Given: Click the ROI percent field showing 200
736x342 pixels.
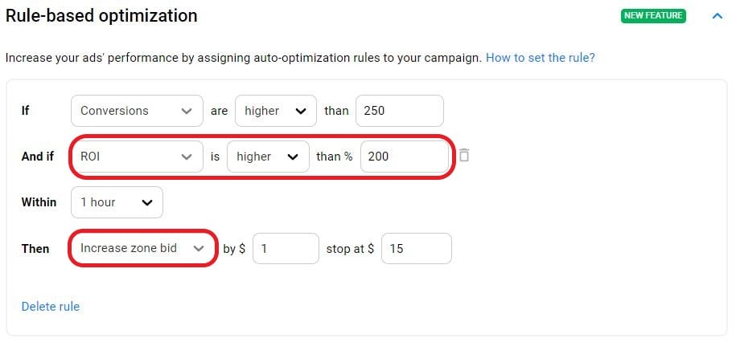Looking at the screenshot, I should tap(405, 157).
